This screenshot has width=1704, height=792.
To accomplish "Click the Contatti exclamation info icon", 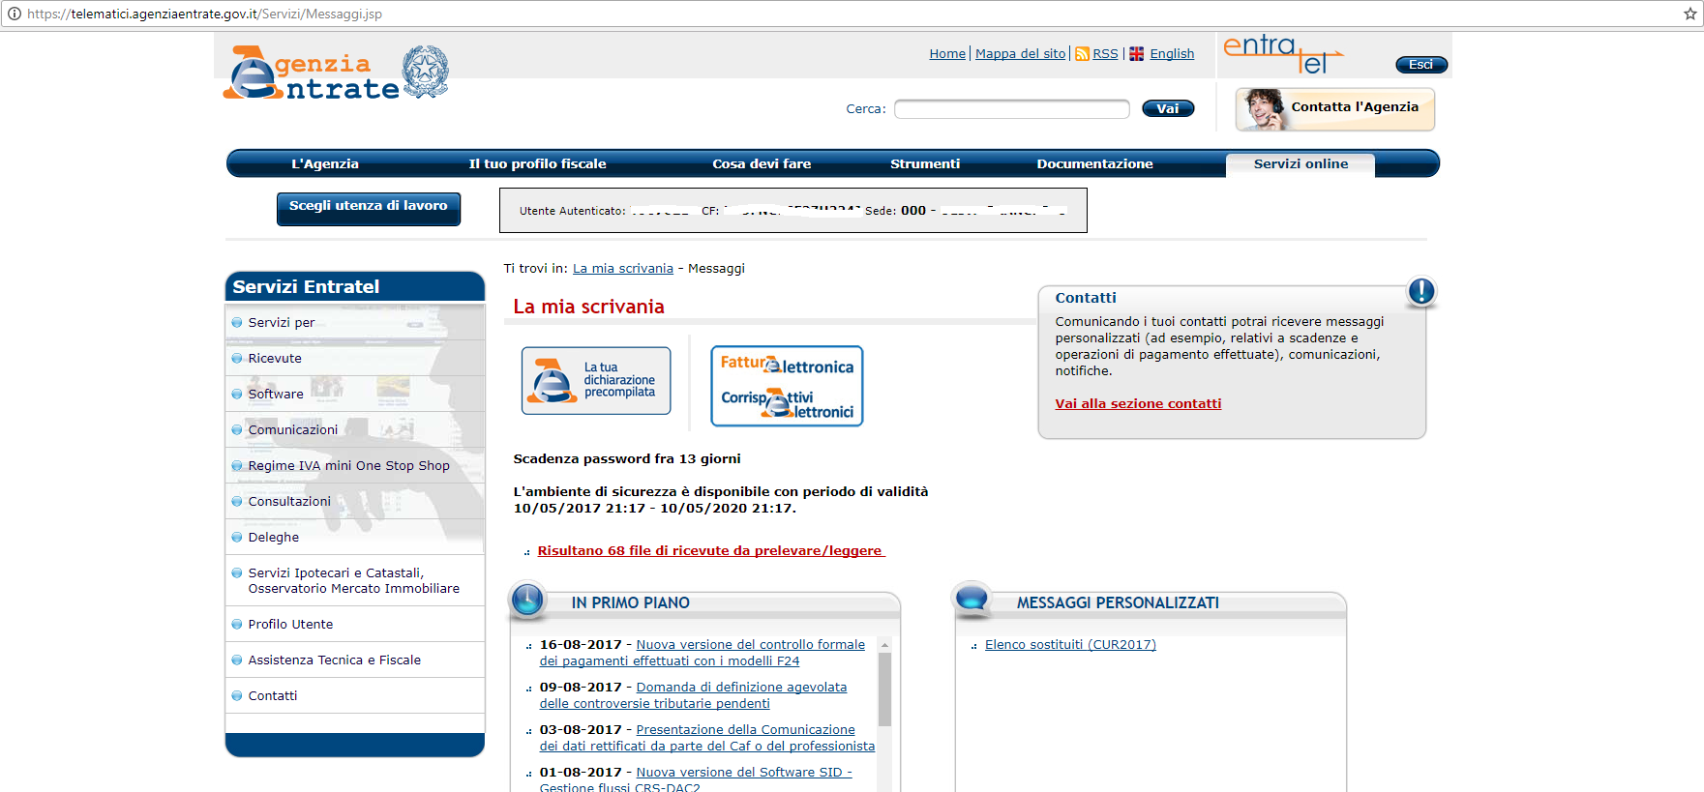I will pyautogui.click(x=1420, y=291).
